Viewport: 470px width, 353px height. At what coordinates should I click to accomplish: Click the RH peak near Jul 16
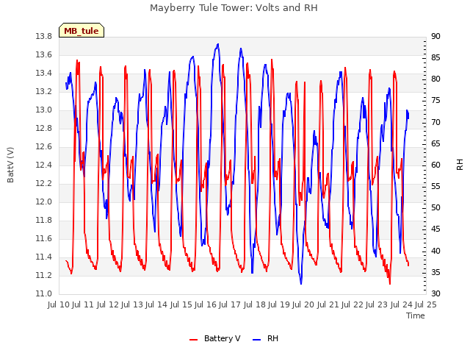pyautogui.click(x=218, y=44)
